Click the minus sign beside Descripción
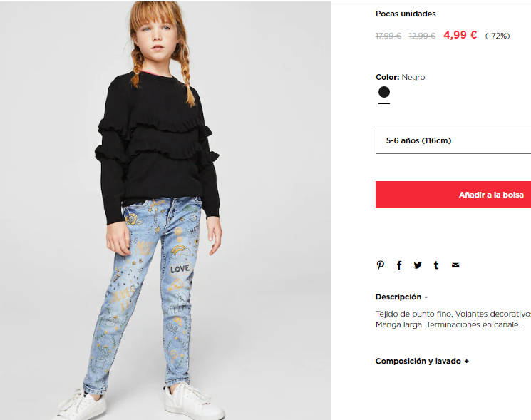The width and height of the screenshot is (531, 420). pos(426,297)
